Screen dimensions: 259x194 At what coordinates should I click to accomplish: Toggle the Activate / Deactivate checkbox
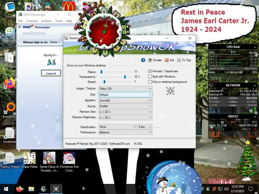[x=150, y=71]
